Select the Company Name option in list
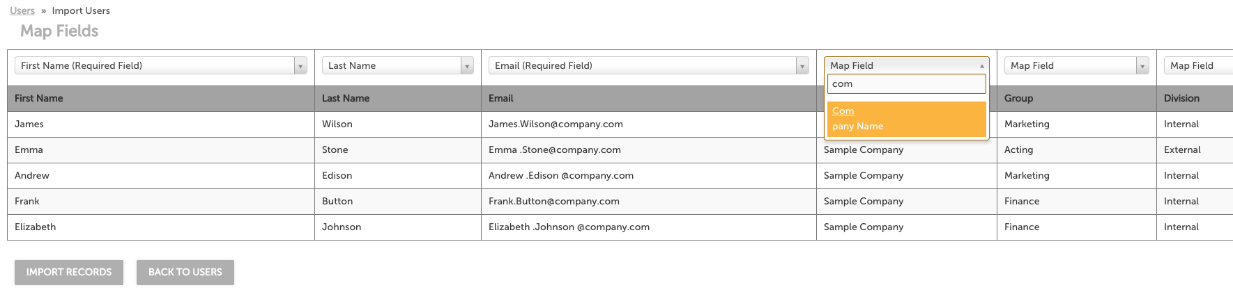The width and height of the screenshot is (1233, 292). click(906, 119)
